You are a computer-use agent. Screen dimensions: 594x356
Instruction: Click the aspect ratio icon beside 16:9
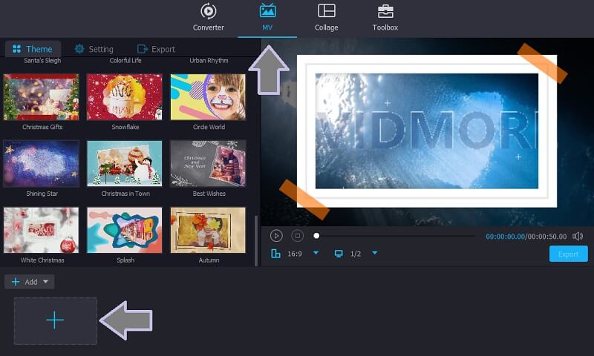coord(276,254)
